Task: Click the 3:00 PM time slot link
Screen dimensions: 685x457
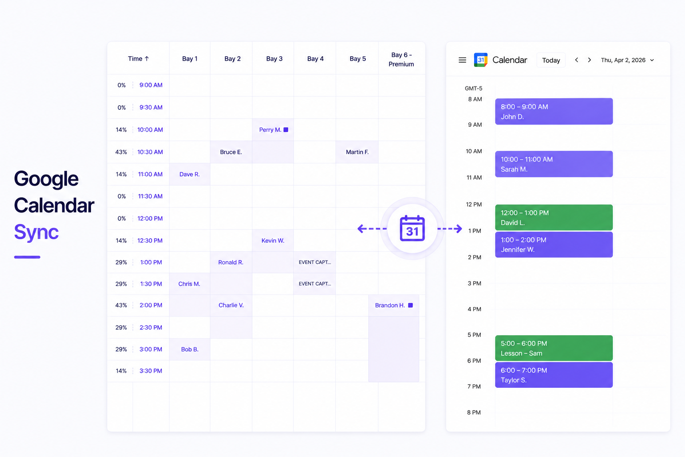Action: (x=151, y=349)
